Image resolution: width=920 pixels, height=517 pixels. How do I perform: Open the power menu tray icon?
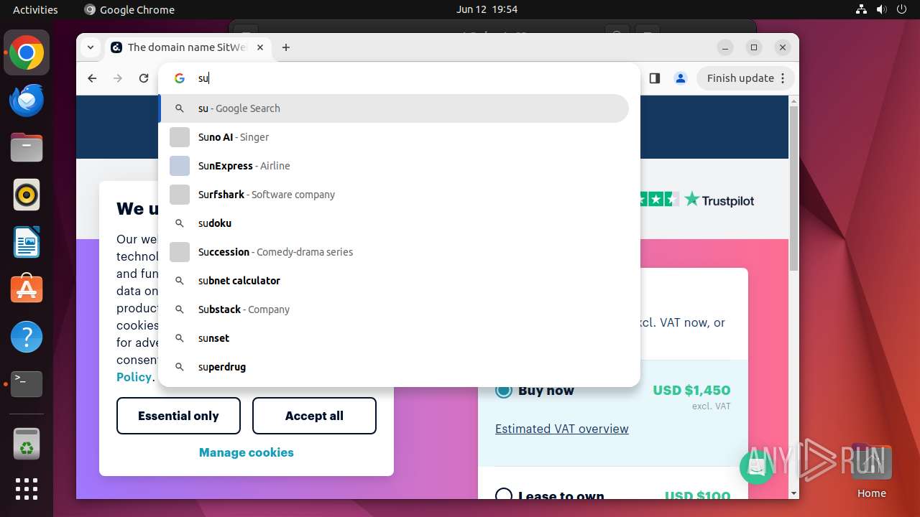coord(901,9)
